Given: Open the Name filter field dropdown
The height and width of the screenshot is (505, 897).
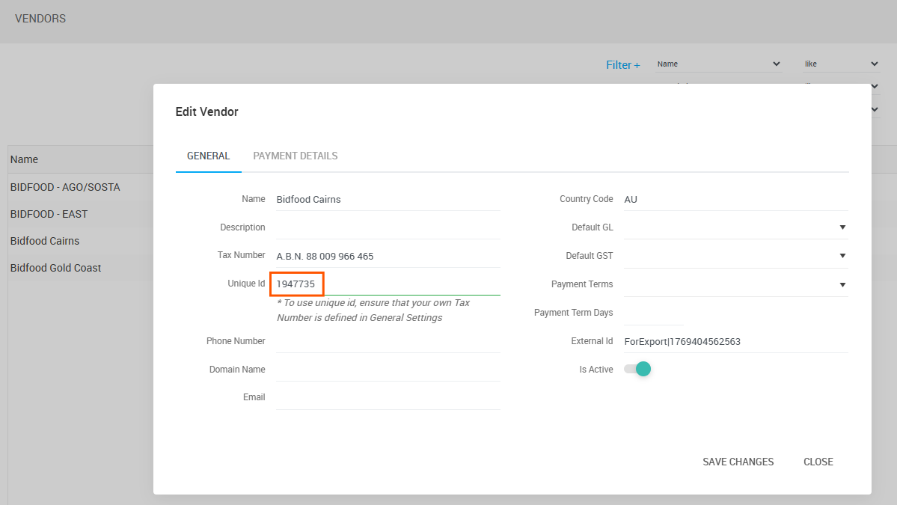Looking at the screenshot, I should (x=718, y=64).
